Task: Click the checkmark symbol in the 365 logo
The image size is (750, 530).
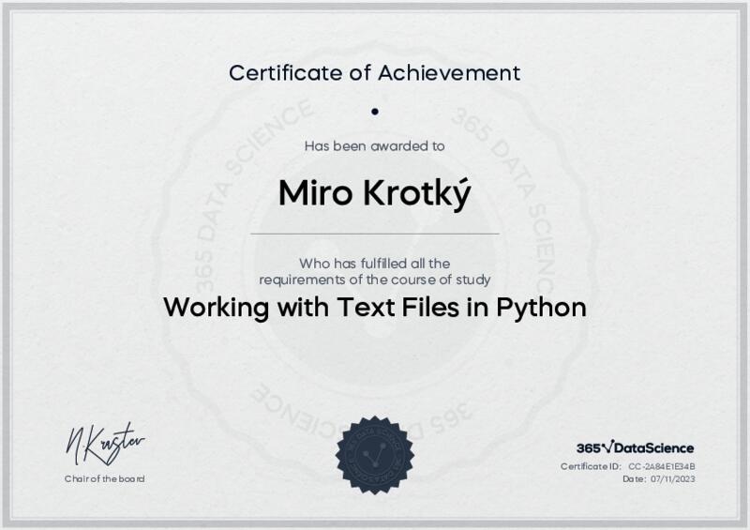Action: coord(607,447)
